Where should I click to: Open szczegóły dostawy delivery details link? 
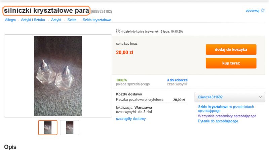pyautogui.click(x=131, y=119)
